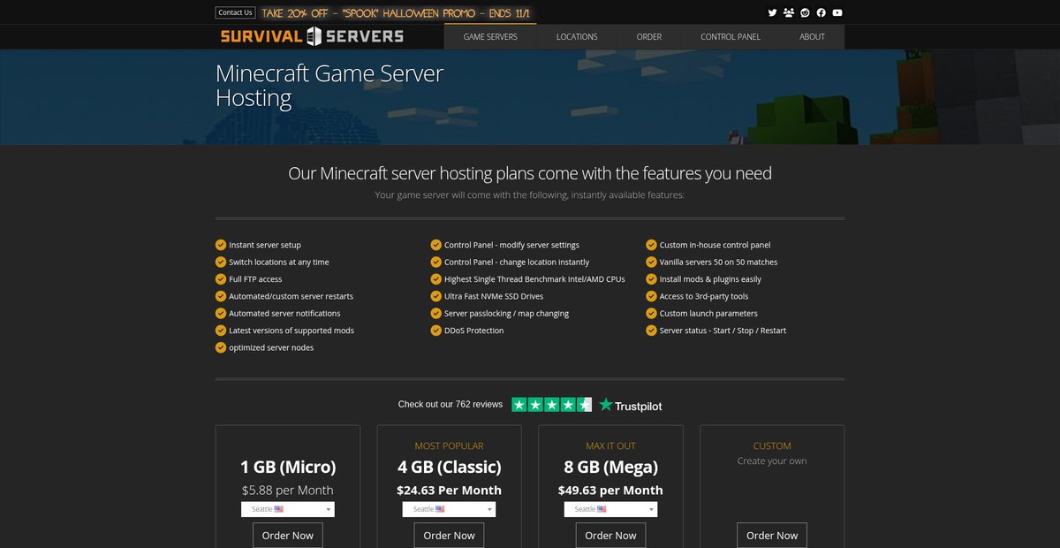Click checkmark beside DDoS Protection
This screenshot has height=548, width=1060.
tap(436, 331)
